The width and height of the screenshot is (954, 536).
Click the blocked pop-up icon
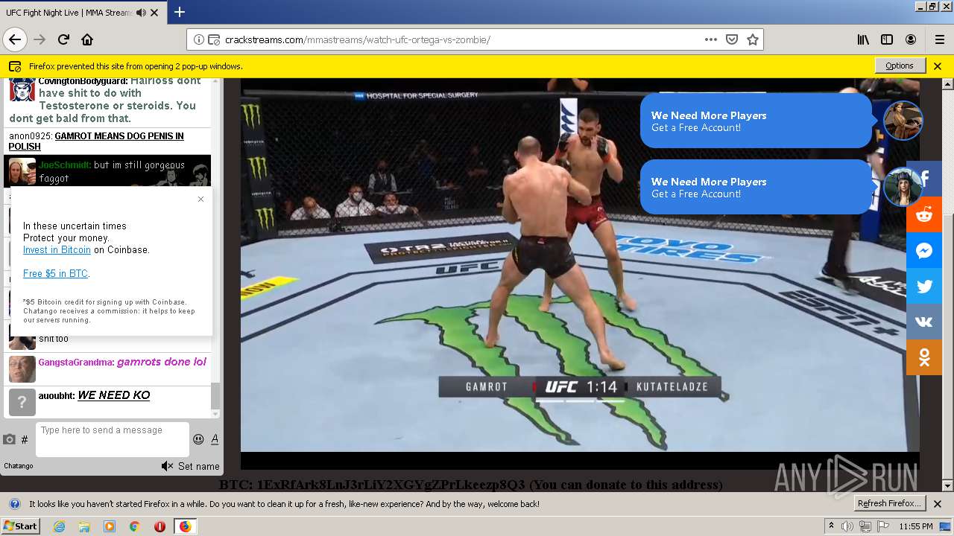[15, 66]
